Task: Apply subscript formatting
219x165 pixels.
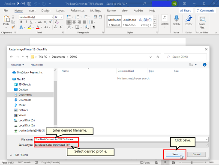Action: (x=45, y=22)
